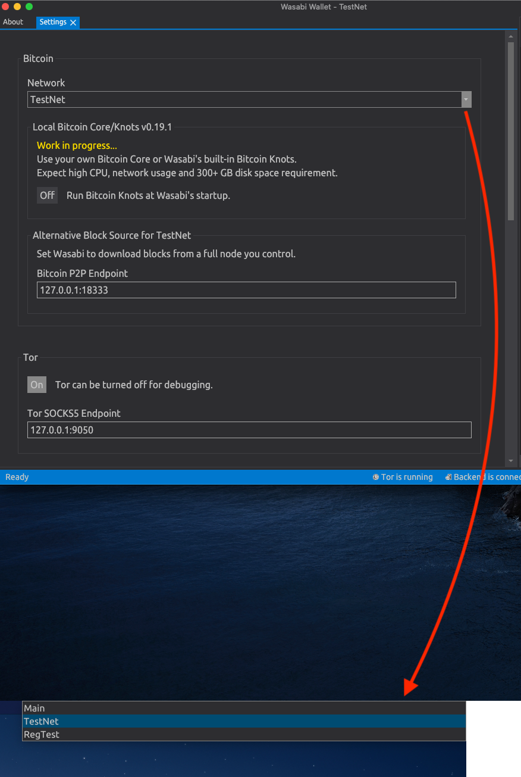The height and width of the screenshot is (777, 521).
Task: Click the Local Bitcoin Core/Knots v0.19.1 heading
Action: (x=102, y=127)
